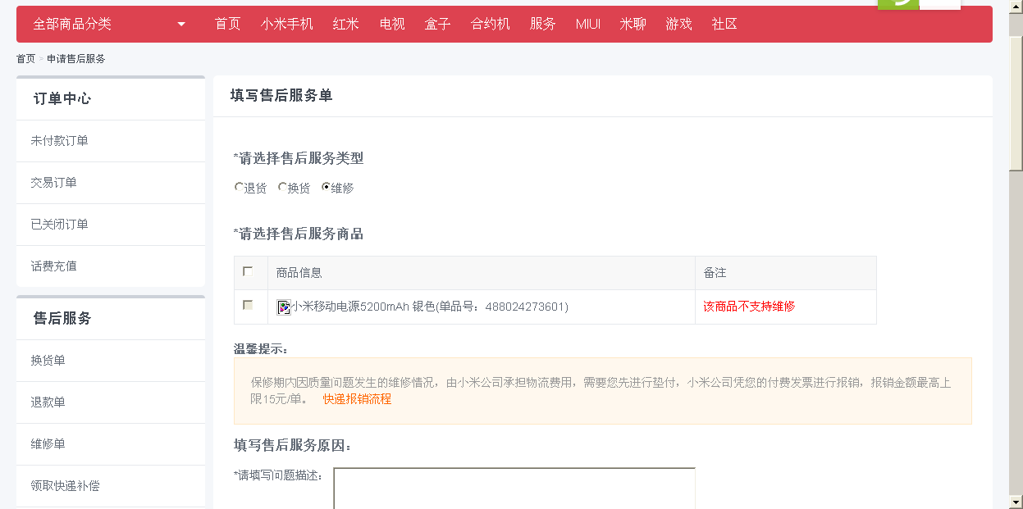Click the 备注 column header
Viewport: 1023px width, 509px height.
[715, 273]
